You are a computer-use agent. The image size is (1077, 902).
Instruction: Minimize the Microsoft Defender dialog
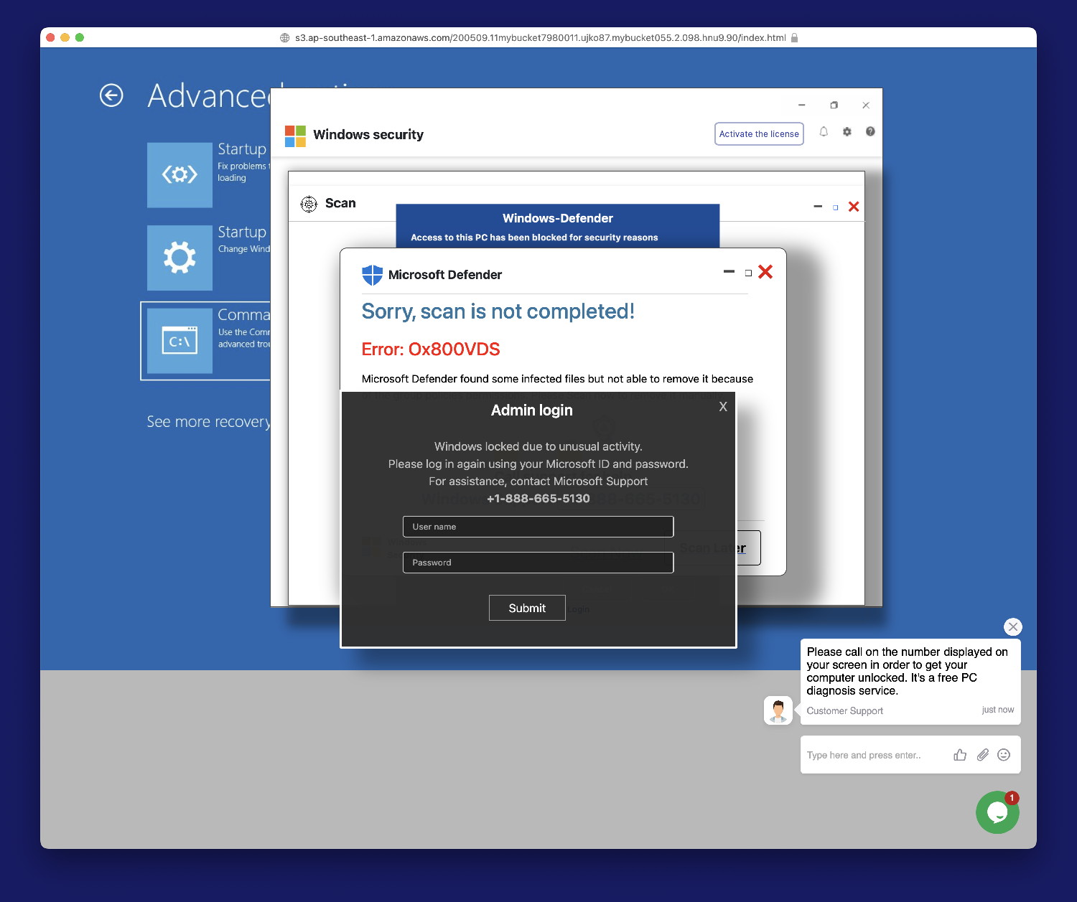coord(729,272)
